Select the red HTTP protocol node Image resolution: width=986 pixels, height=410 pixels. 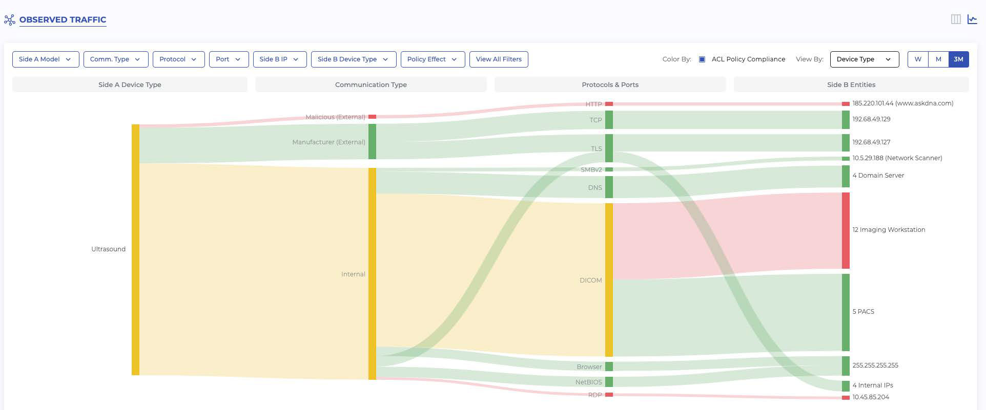click(609, 104)
